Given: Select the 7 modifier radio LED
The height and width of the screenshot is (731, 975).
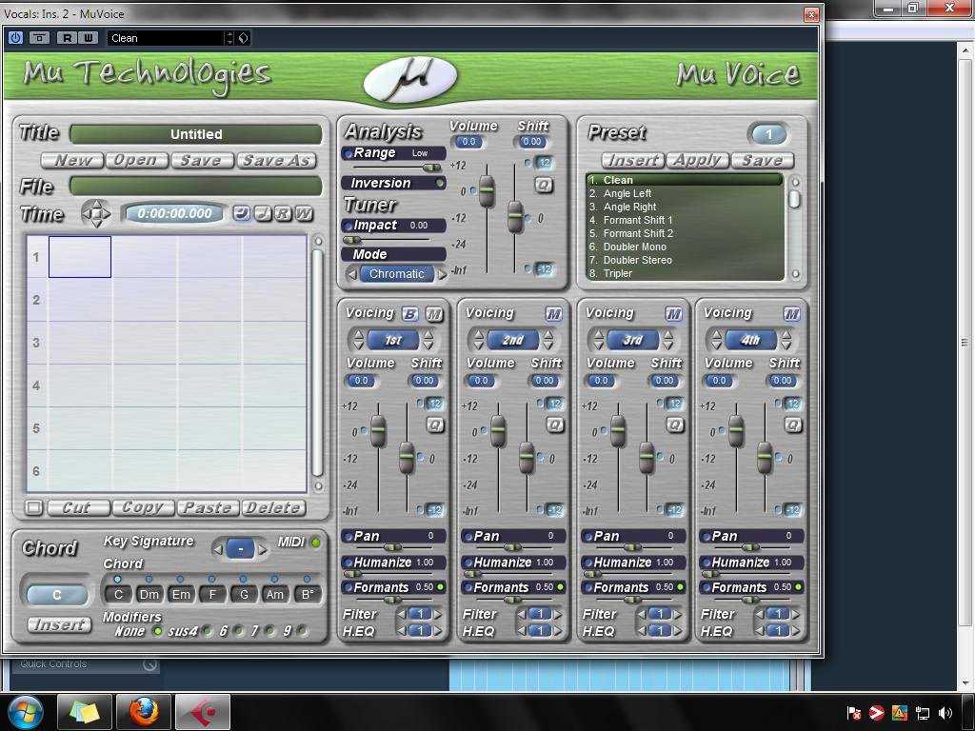Looking at the screenshot, I should [x=269, y=632].
